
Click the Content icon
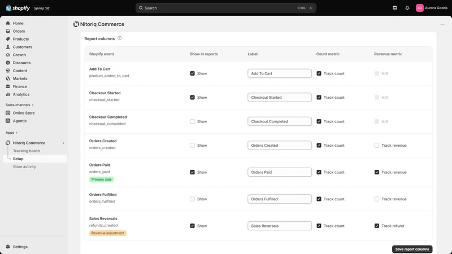pos(8,71)
